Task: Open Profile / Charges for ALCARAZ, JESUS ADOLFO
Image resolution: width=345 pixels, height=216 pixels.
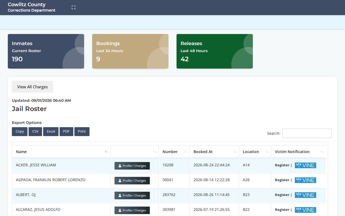Action: (132, 210)
